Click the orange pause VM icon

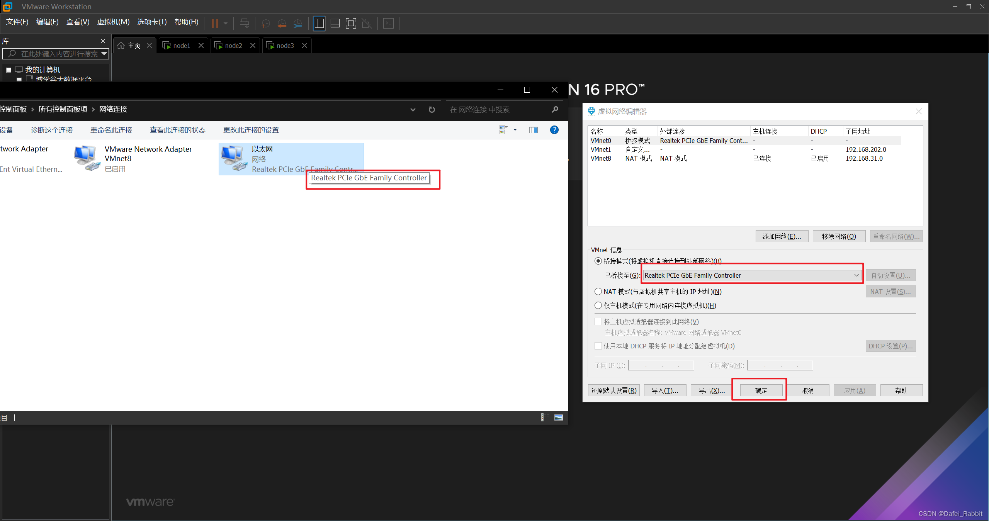coord(215,24)
